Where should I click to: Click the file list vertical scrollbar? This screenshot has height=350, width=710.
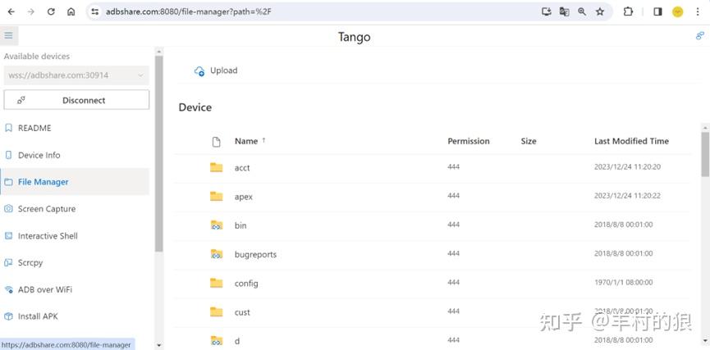705,156
